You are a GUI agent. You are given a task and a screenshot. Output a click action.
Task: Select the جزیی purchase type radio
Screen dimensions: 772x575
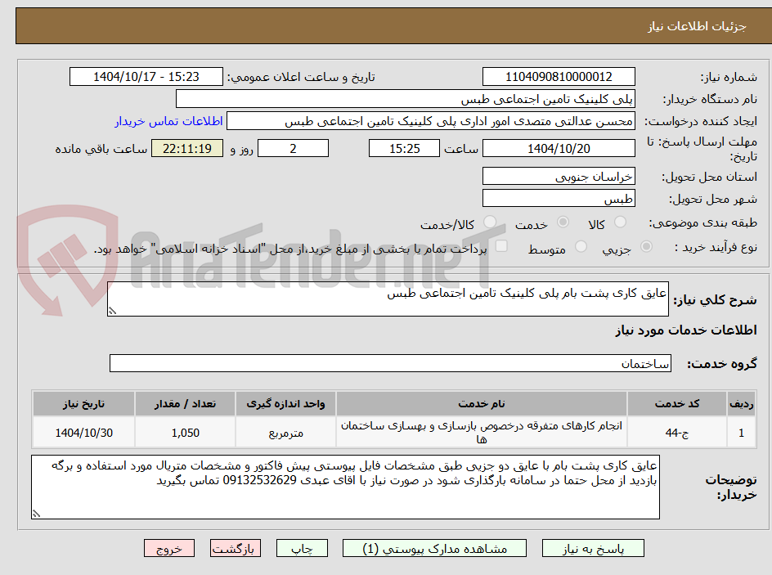(x=646, y=247)
